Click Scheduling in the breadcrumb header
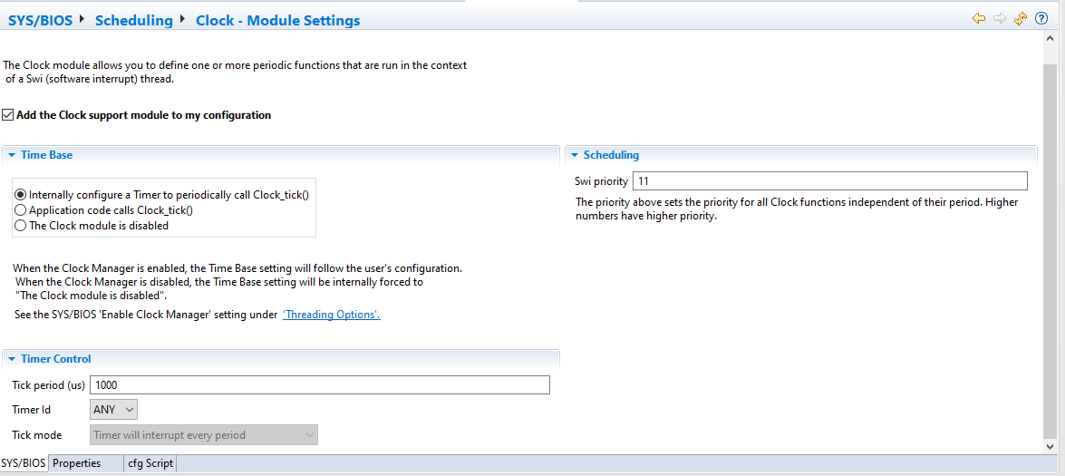Image resolution: width=1065 pixels, height=476 pixels. (133, 20)
